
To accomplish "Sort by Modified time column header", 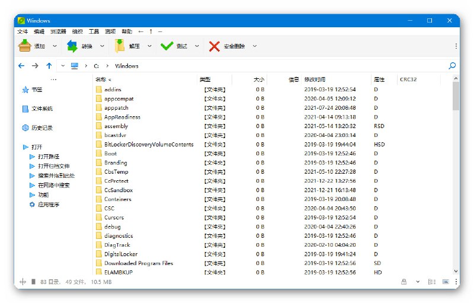I will (336, 79).
